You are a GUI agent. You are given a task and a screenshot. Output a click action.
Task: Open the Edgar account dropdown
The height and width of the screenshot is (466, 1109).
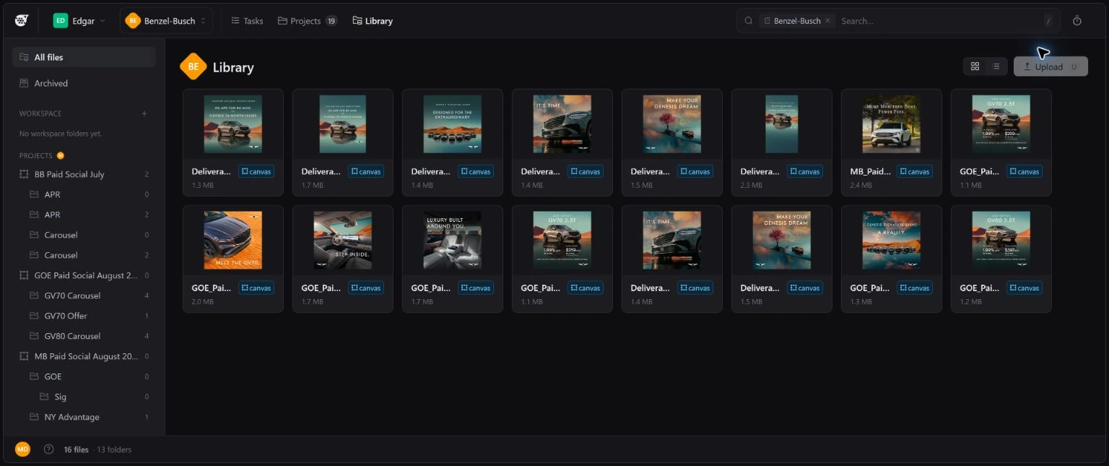coord(79,21)
